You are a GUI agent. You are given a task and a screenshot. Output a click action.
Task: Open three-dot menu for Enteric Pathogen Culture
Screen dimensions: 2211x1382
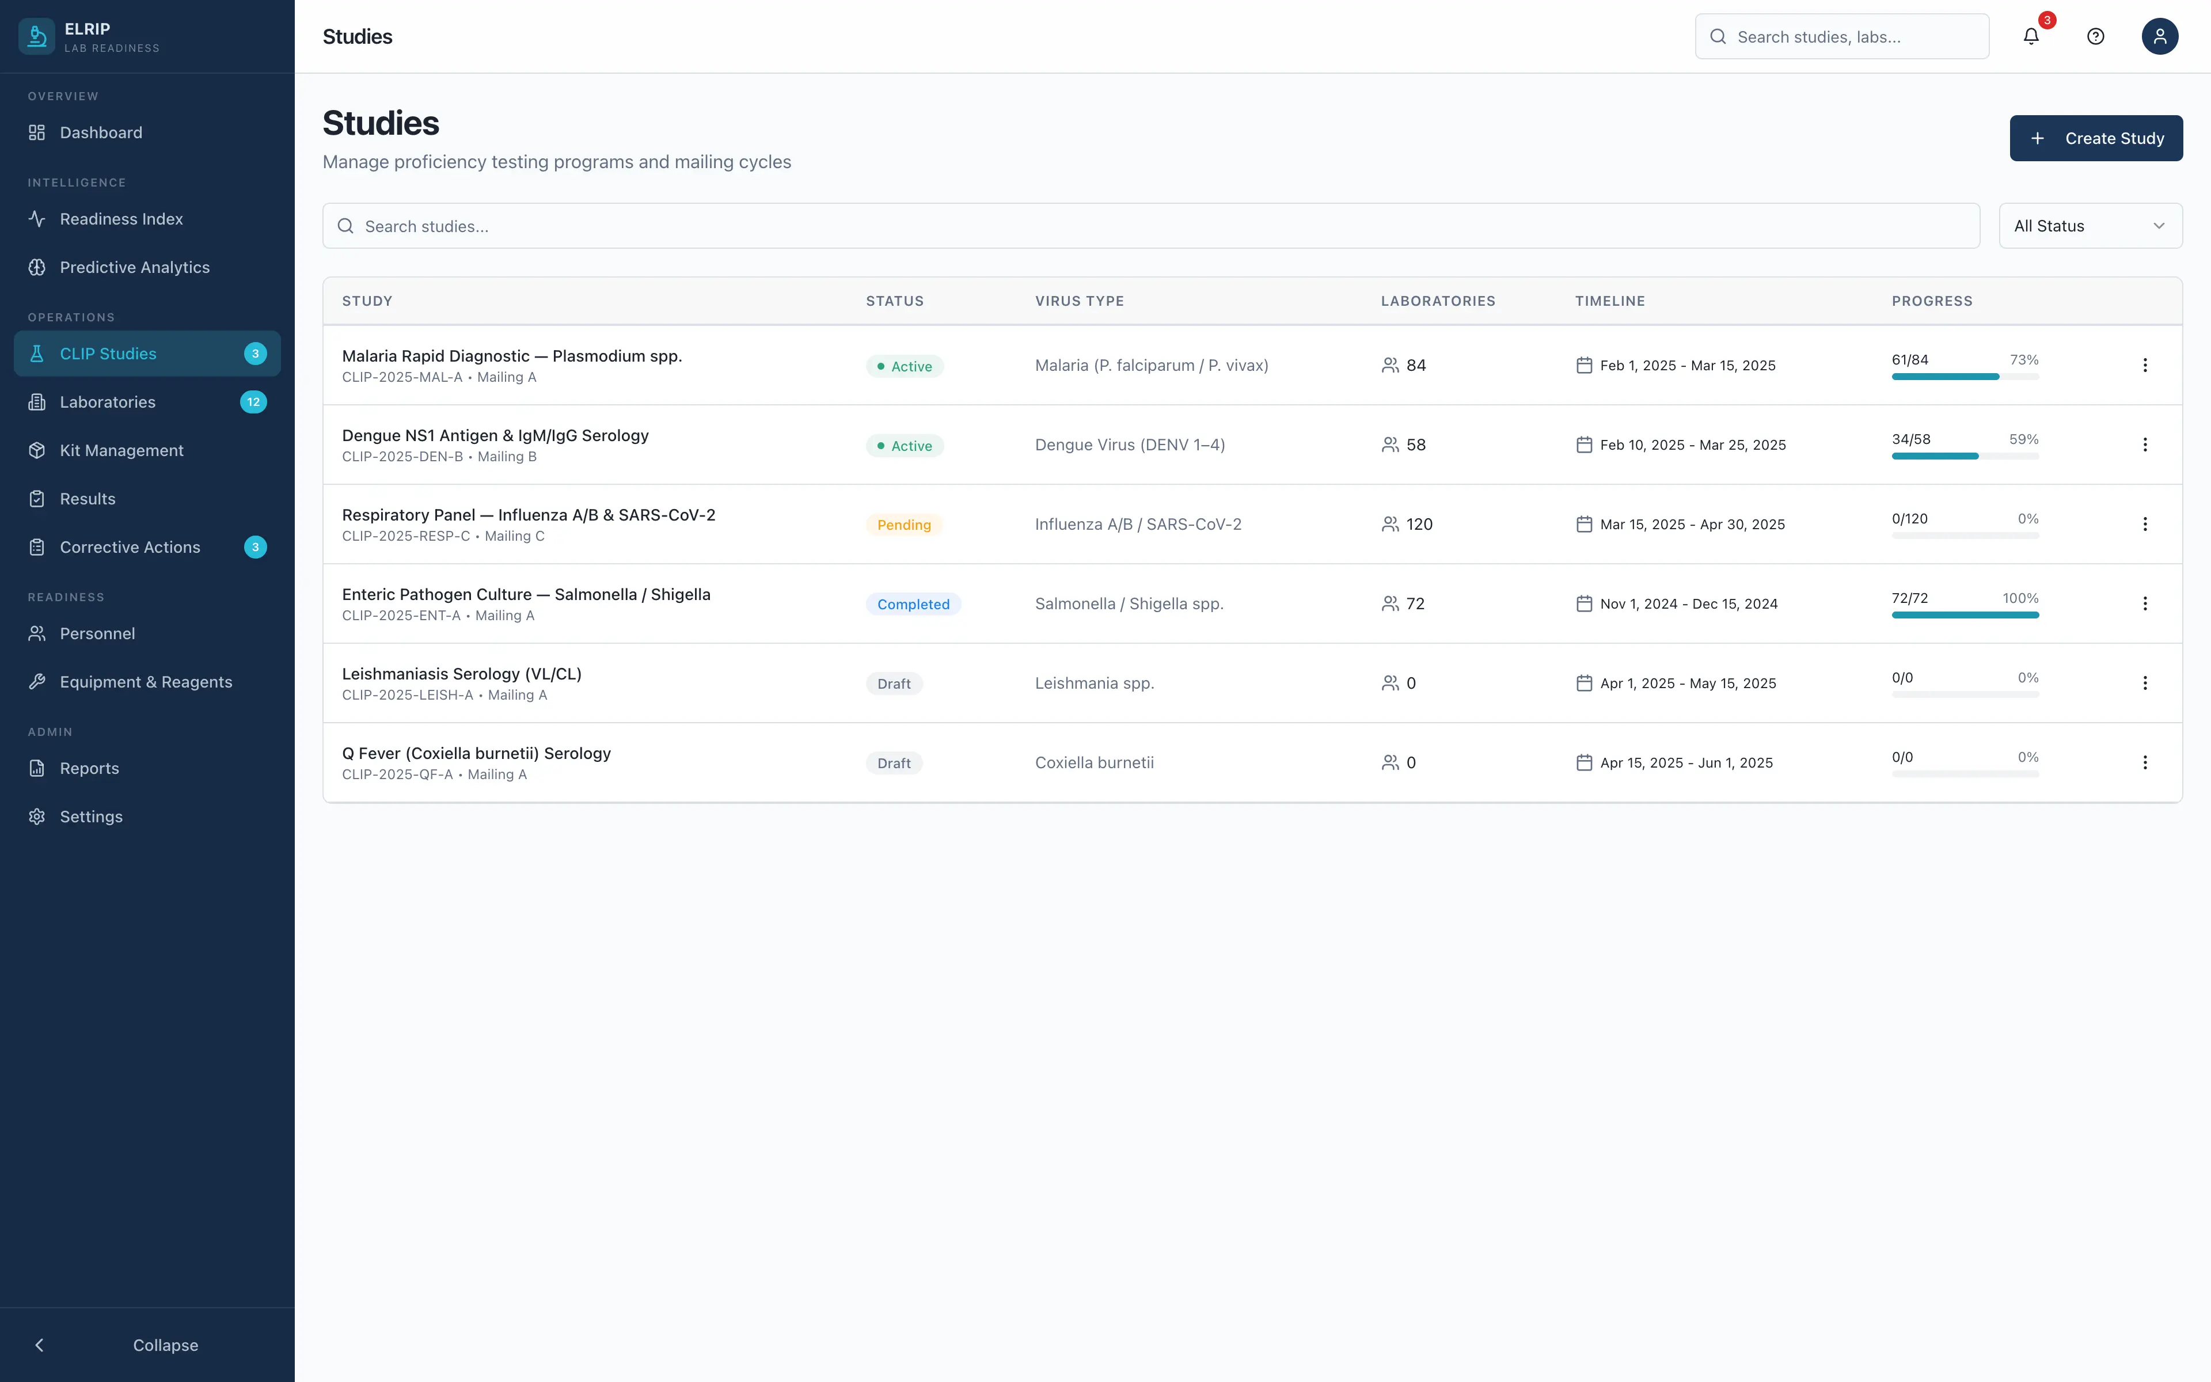(x=2144, y=604)
